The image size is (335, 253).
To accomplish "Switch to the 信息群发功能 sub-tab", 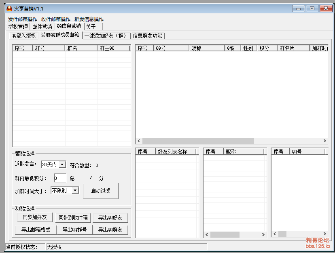I will click(148, 36).
